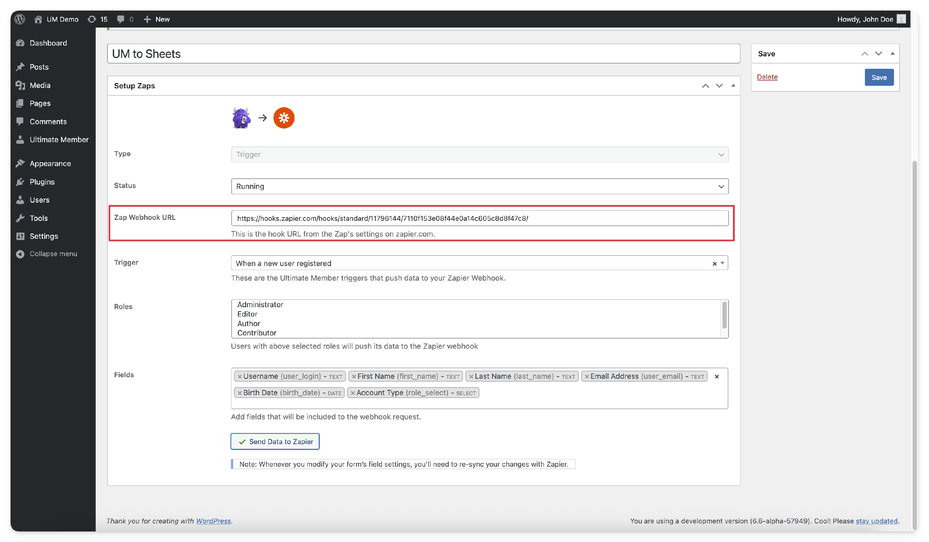
Task: Click the Posts pushpin icon
Action: tap(20, 67)
